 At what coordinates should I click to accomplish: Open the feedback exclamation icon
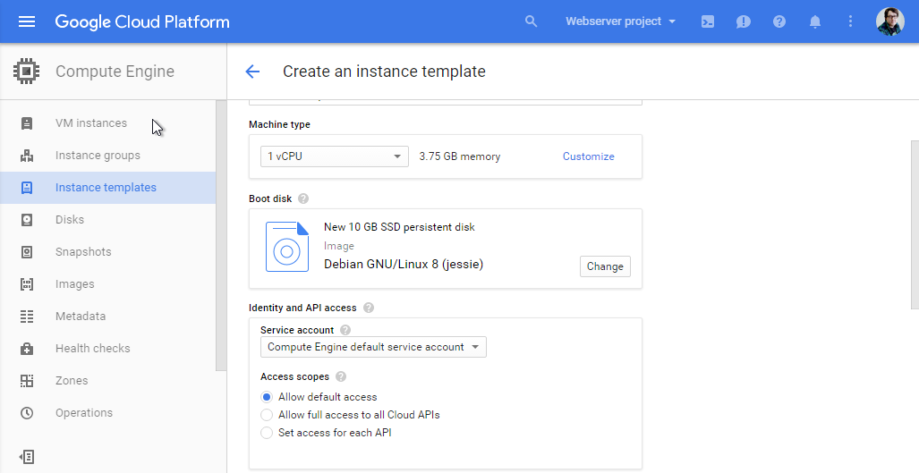(744, 21)
